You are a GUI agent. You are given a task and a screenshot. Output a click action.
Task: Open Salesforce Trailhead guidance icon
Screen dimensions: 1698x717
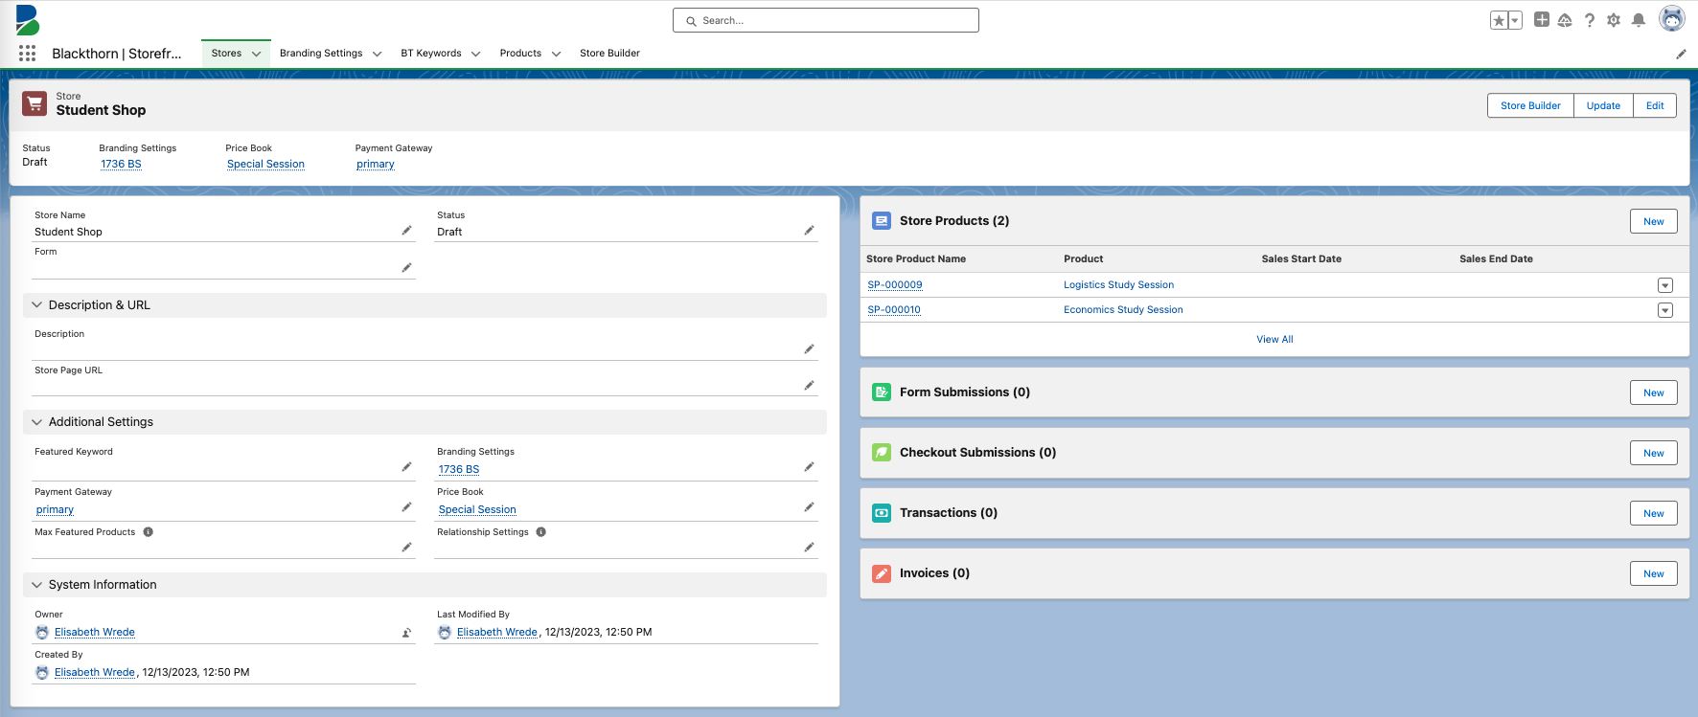(x=1565, y=20)
